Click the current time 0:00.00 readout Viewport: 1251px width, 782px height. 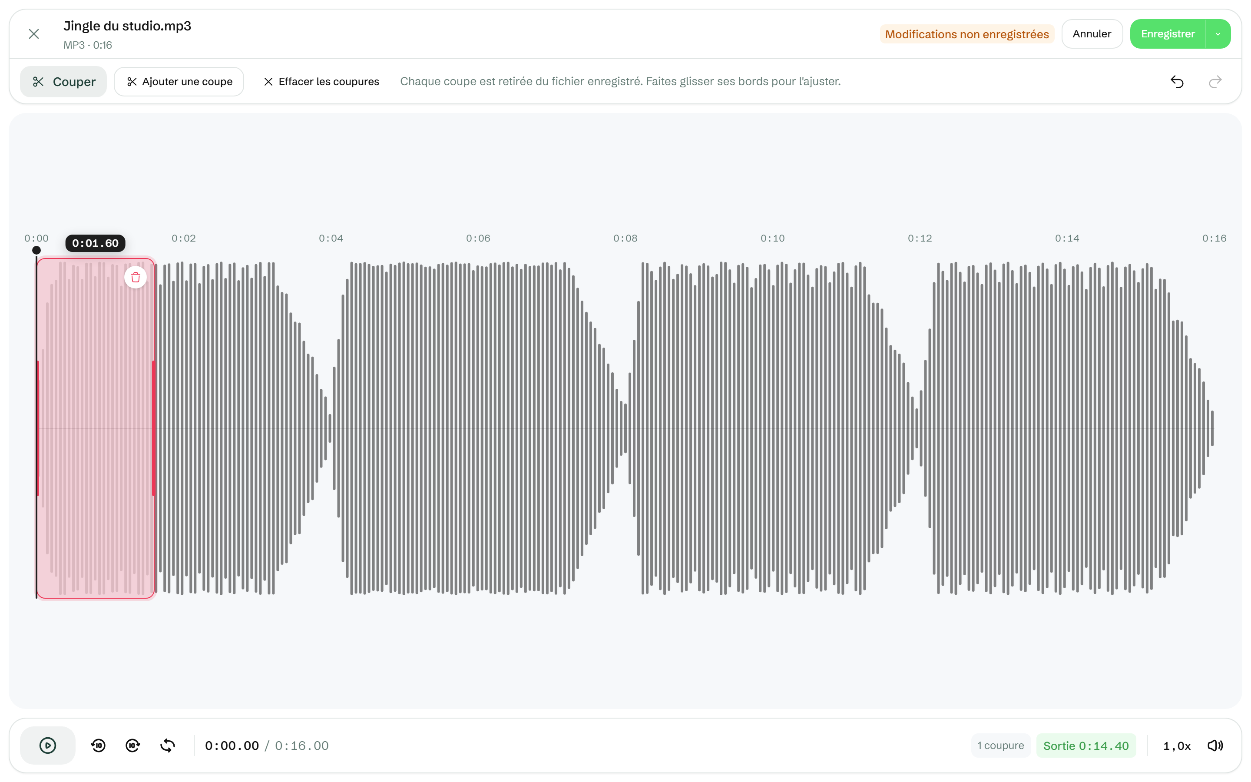click(x=232, y=746)
